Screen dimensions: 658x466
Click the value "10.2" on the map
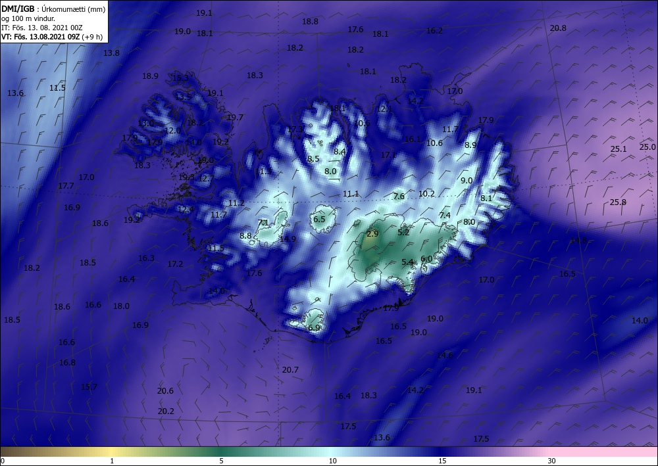pos(426,194)
